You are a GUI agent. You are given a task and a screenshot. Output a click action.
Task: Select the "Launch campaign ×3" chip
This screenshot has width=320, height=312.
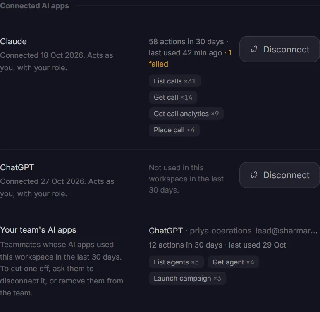pos(187,279)
